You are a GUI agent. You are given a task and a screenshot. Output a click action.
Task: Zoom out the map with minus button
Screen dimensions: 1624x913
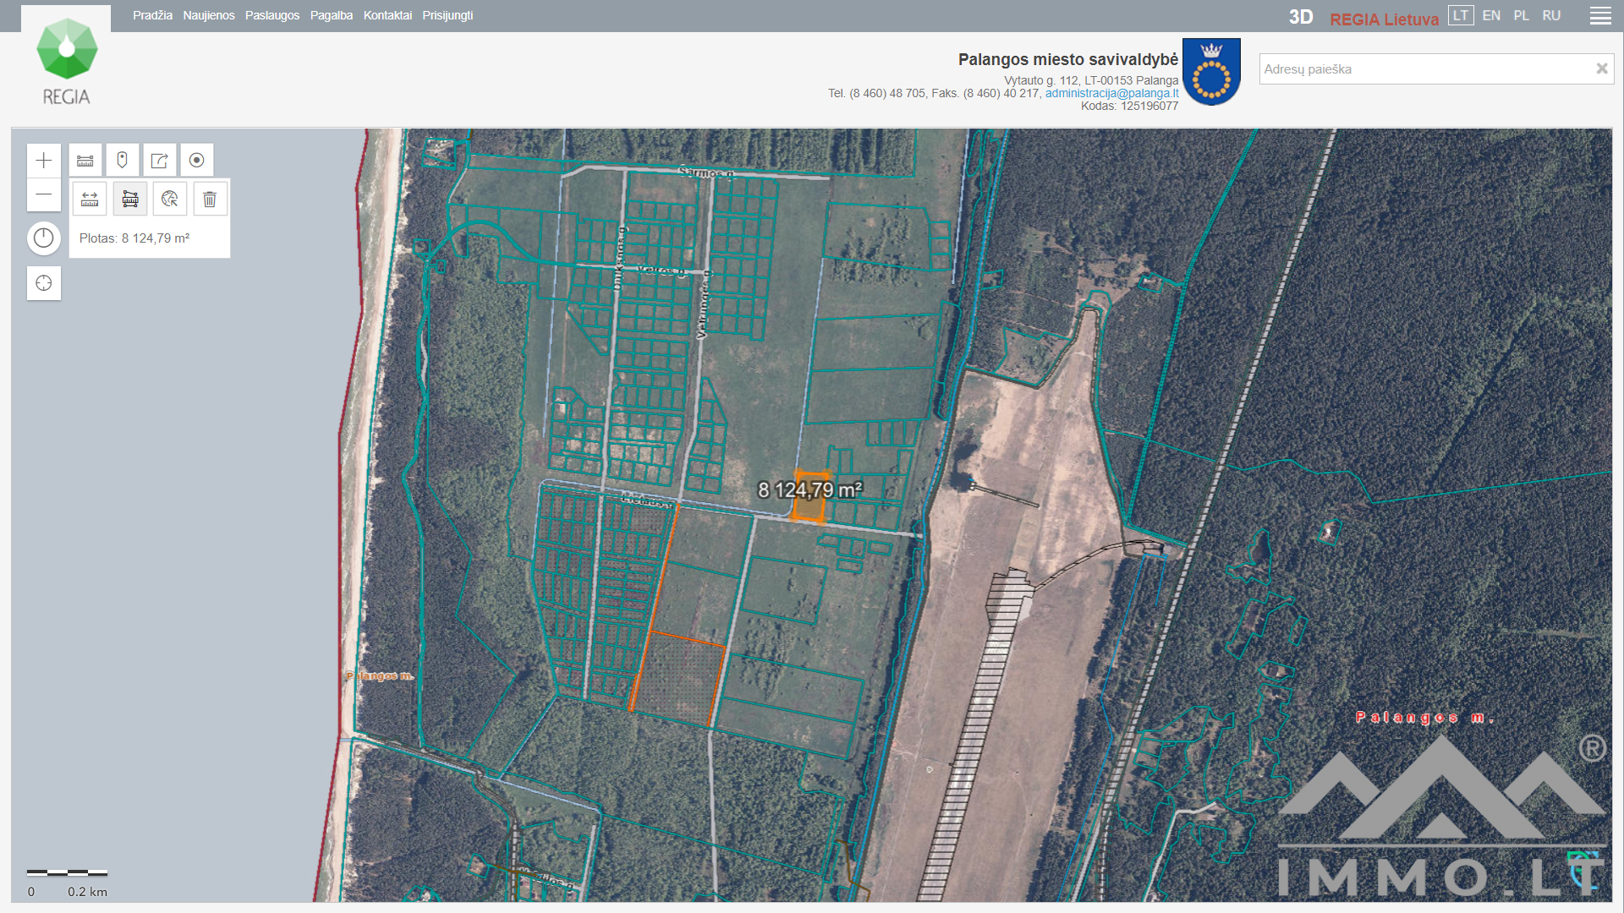coord(44,194)
